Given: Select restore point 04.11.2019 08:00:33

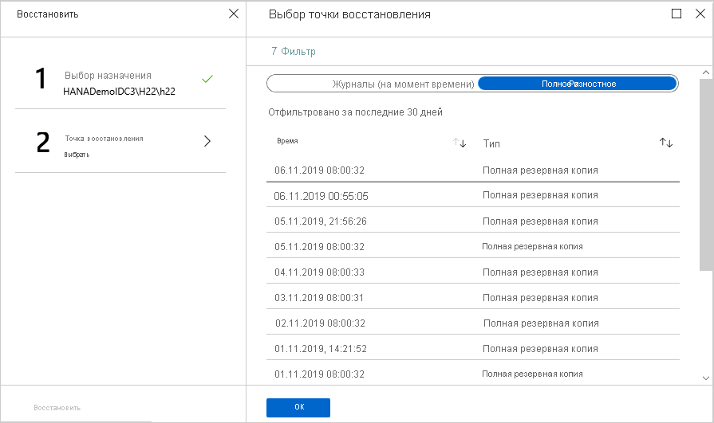Looking at the screenshot, I should click(473, 272).
